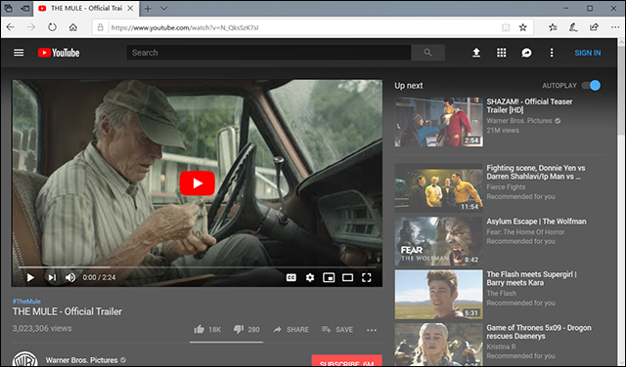Go to the YouTube home logo

59,53
